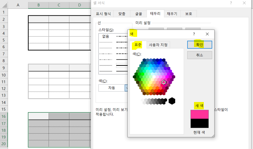Choose 없음 line style
This screenshot has width=253, height=149.
click(106, 36)
